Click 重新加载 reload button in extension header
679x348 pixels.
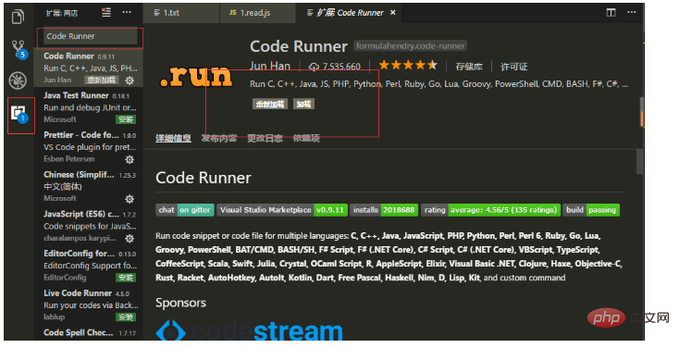270,104
